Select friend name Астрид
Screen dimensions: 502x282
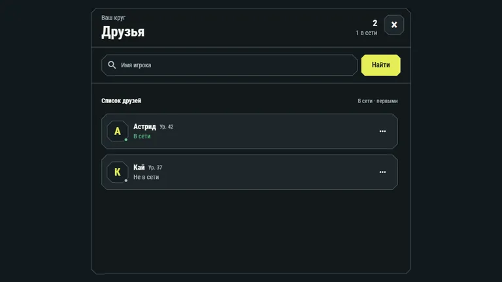click(144, 127)
